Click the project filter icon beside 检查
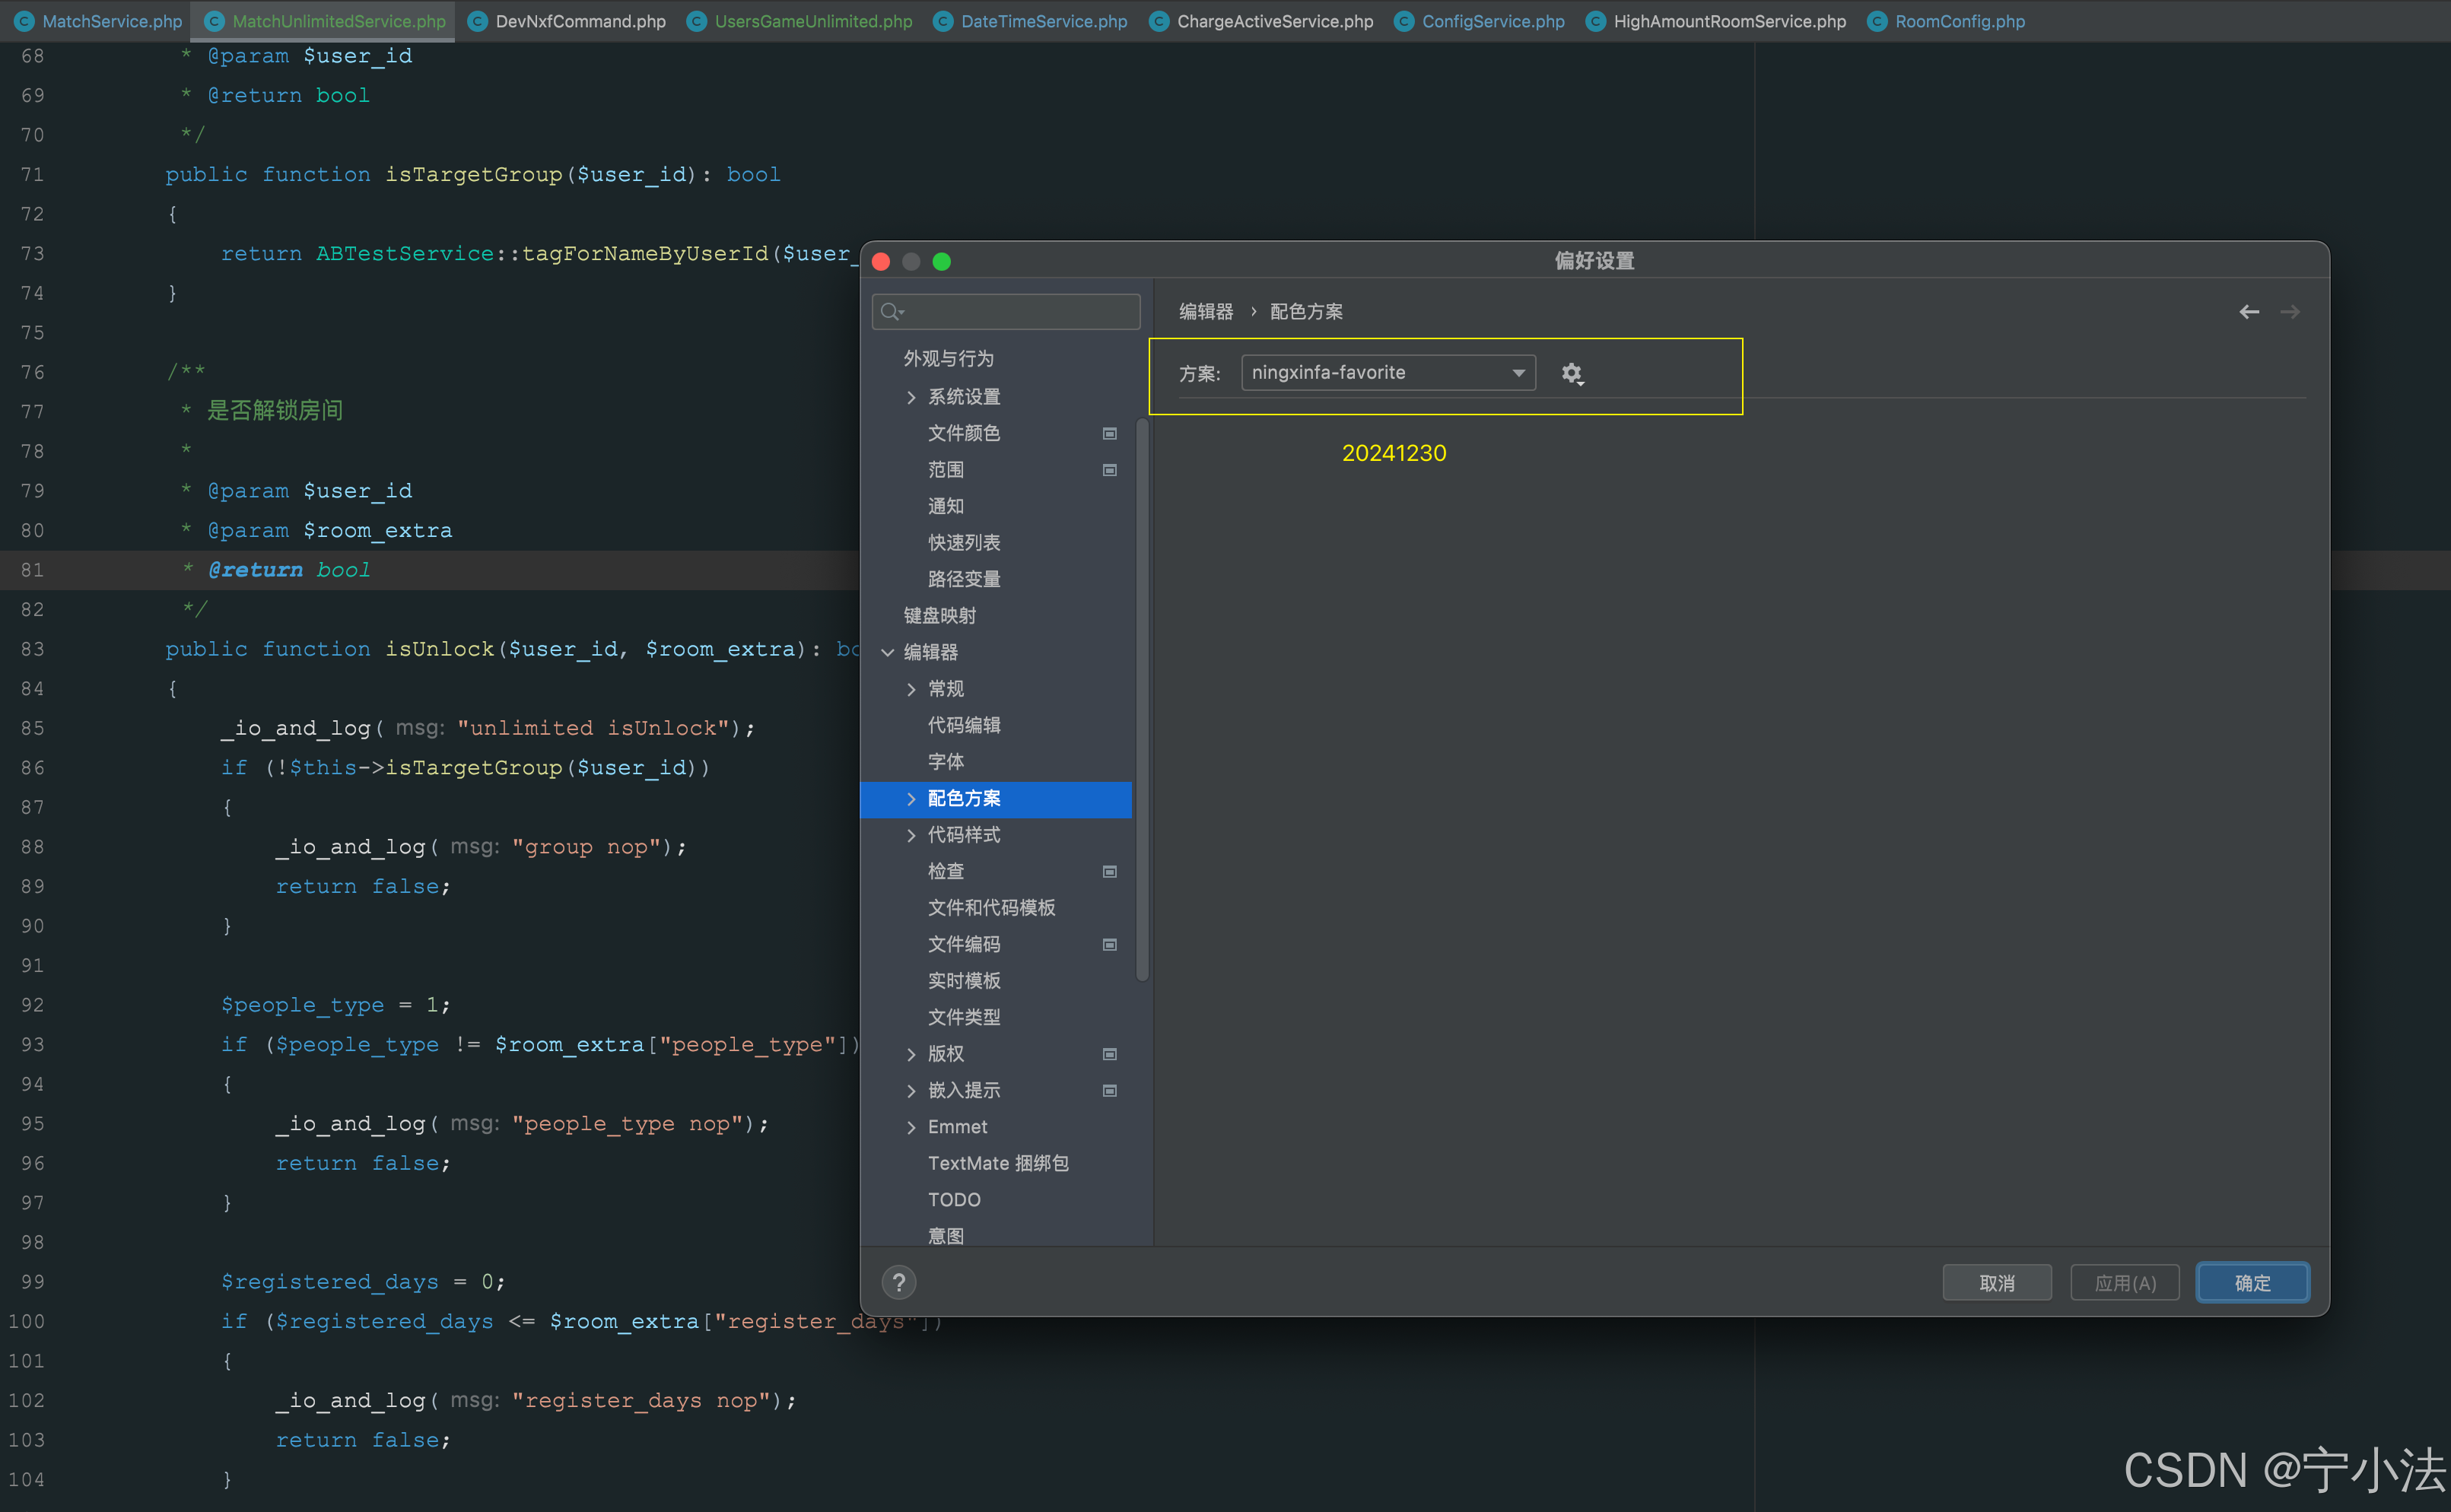The width and height of the screenshot is (2451, 1512). tap(1109, 871)
